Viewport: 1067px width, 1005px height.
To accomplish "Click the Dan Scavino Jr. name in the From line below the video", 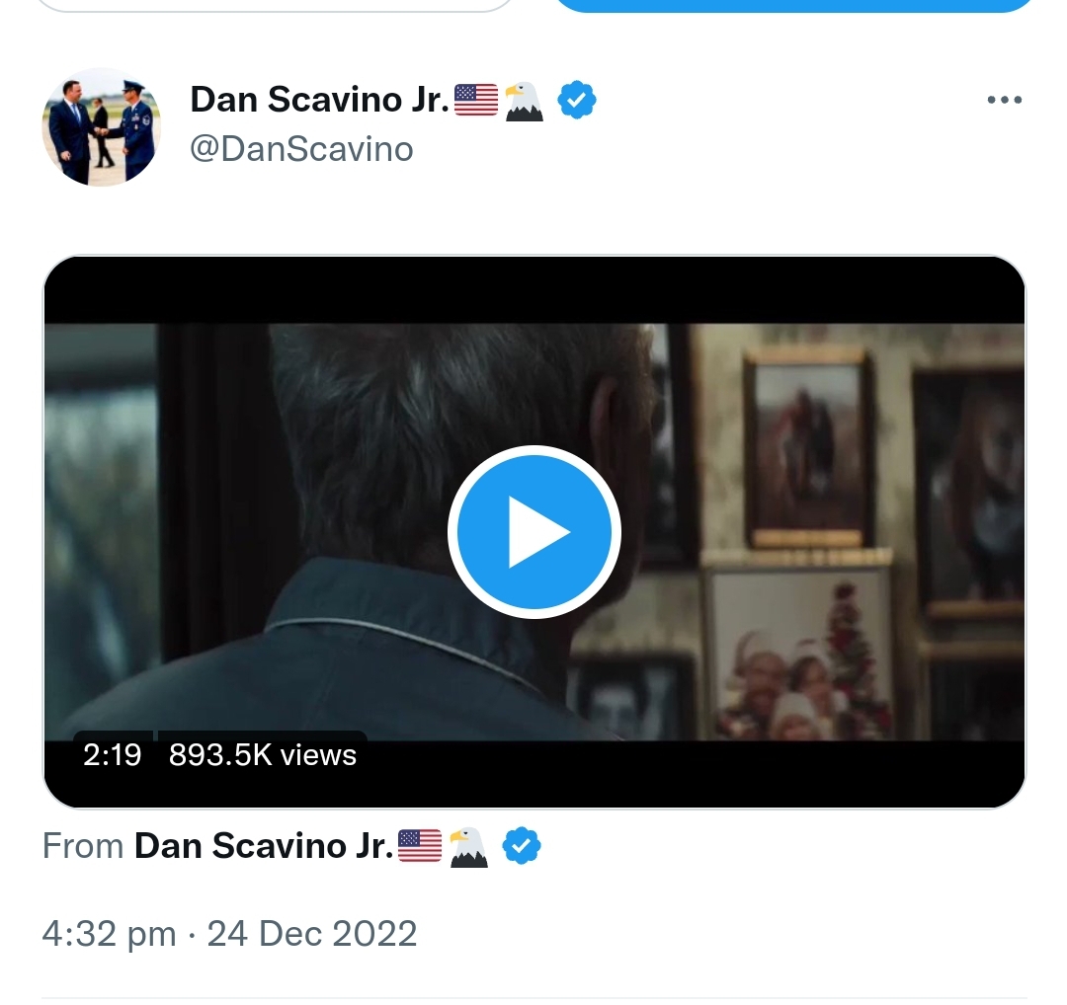I will [263, 846].
